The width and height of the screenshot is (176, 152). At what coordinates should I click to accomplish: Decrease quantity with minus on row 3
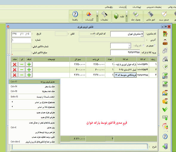click(22, 75)
